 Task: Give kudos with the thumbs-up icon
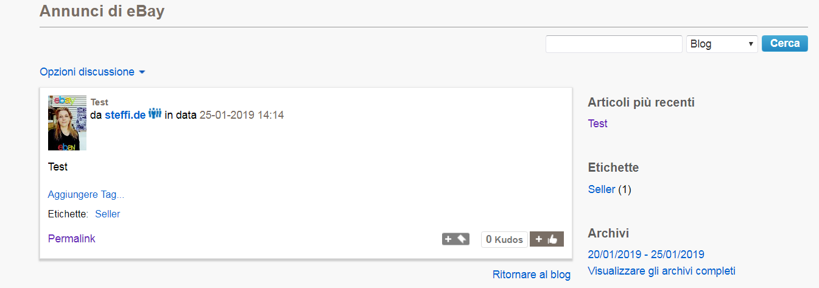[547, 239]
